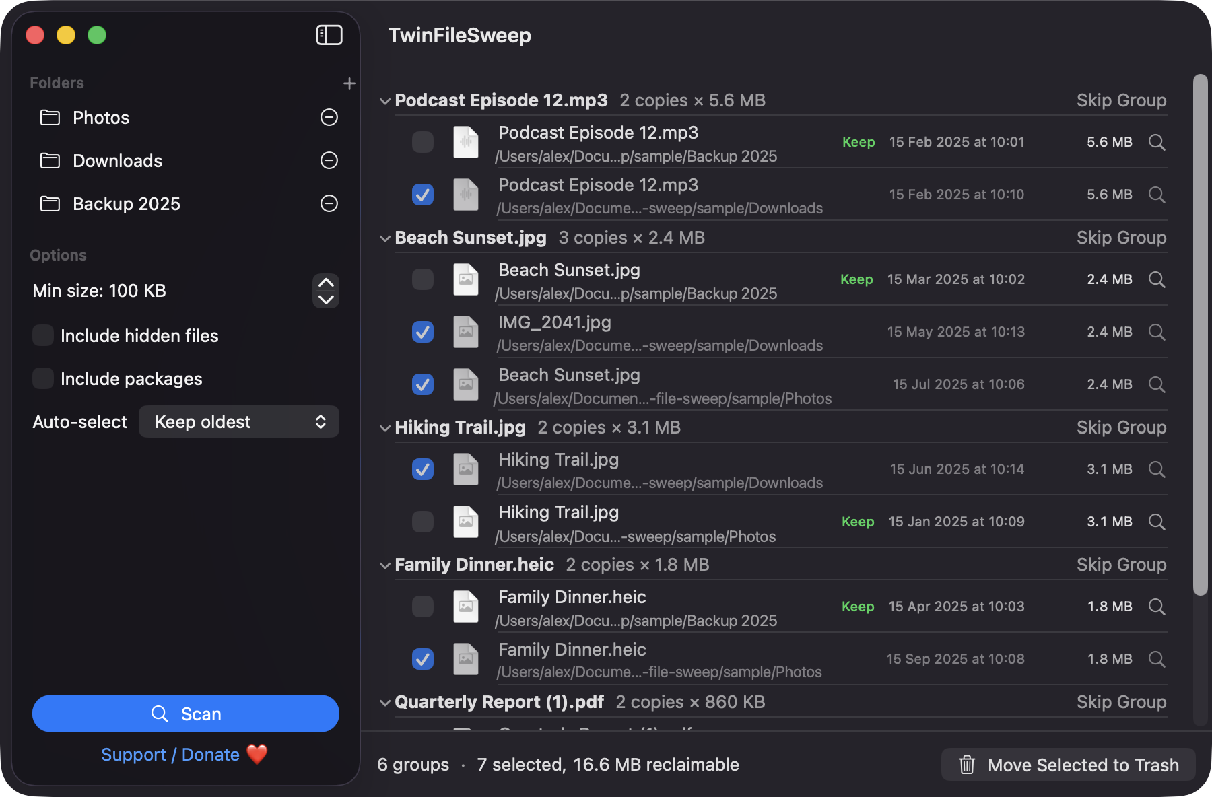Skip Group for Hiking Trail.jpg

(x=1121, y=427)
